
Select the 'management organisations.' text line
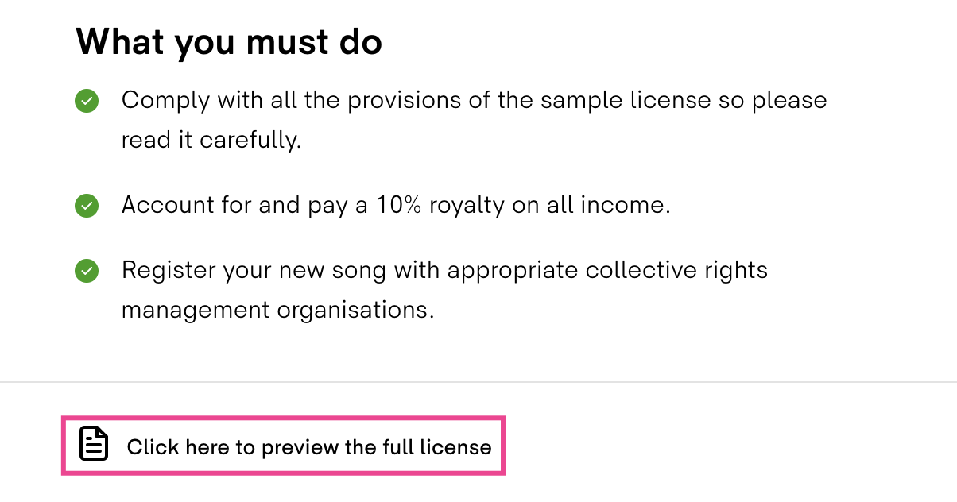pyautogui.click(x=277, y=310)
